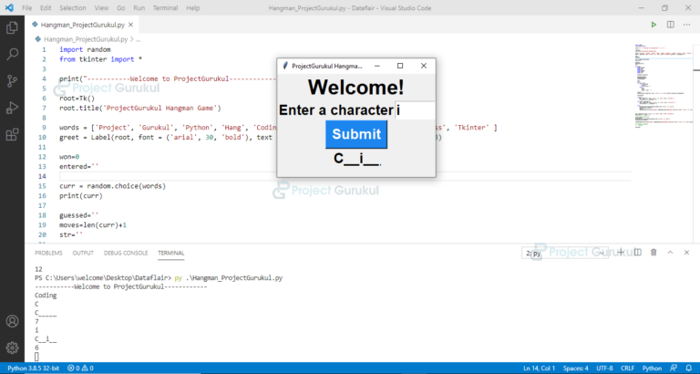Select Python interpreter 3.8.5 in status bar
This screenshot has height=374, width=700.
click(33, 368)
